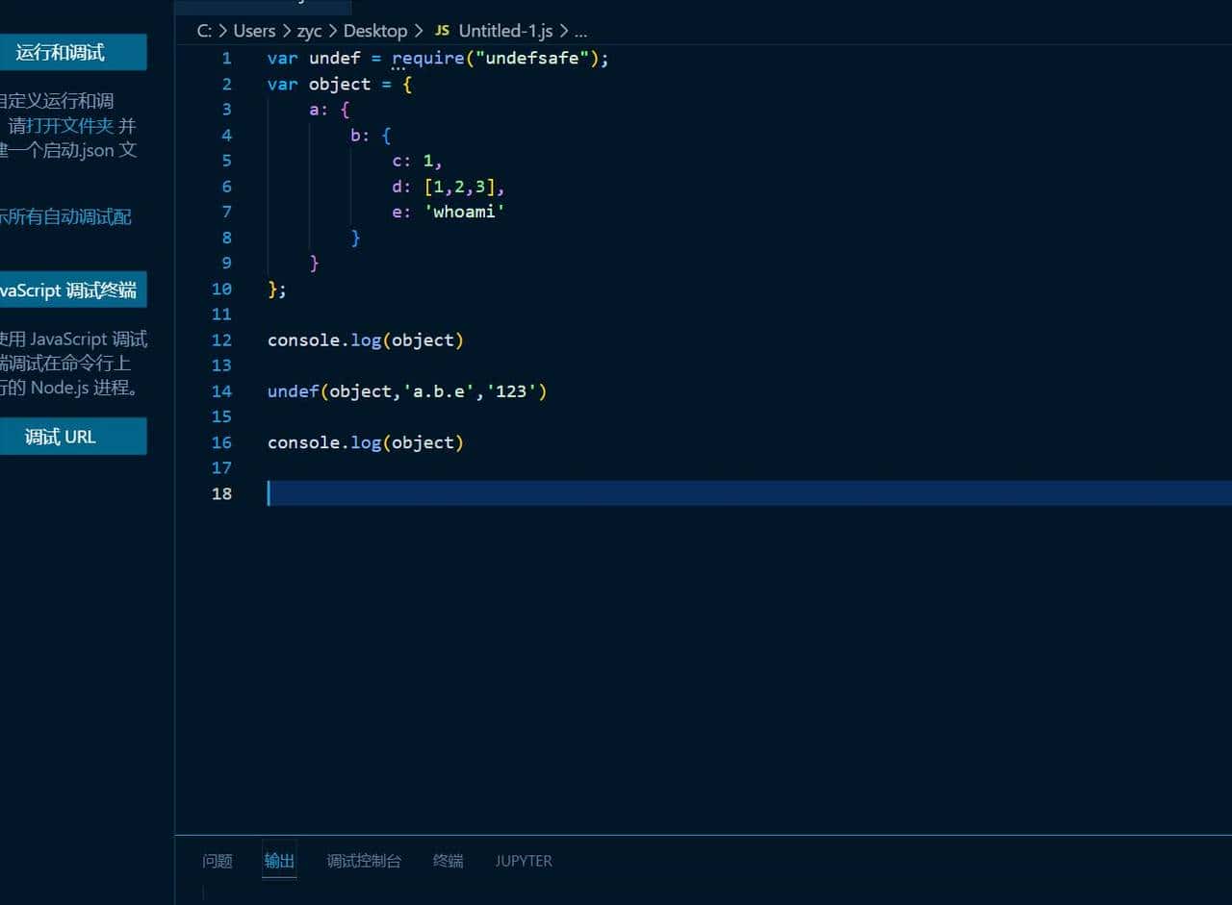Show all automatic debug configurations link
1232x905 pixels.
(62, 216)
